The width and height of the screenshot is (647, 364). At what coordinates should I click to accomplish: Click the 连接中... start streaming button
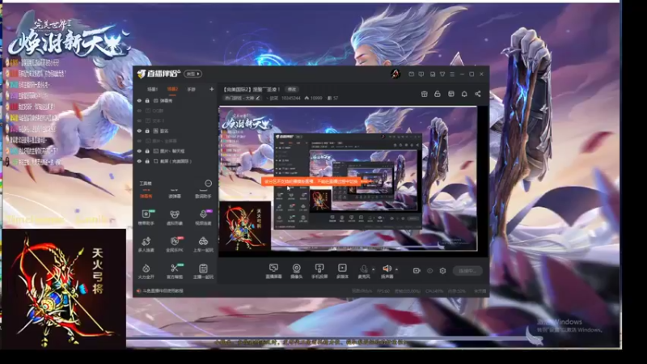(x=467, y=271)
